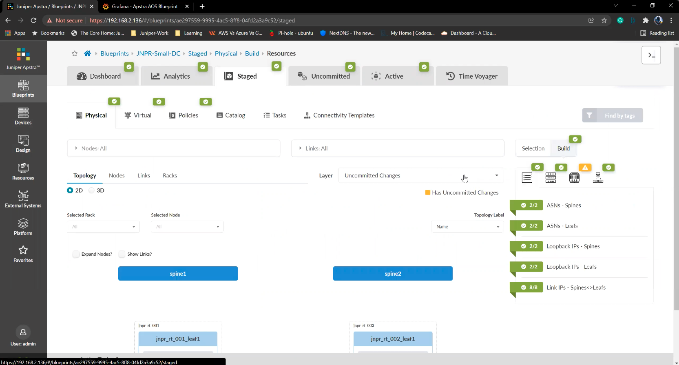The image size is (679, 365).
Task: Expand ASNs - Leafs resource group
Action: coord(562,226)
